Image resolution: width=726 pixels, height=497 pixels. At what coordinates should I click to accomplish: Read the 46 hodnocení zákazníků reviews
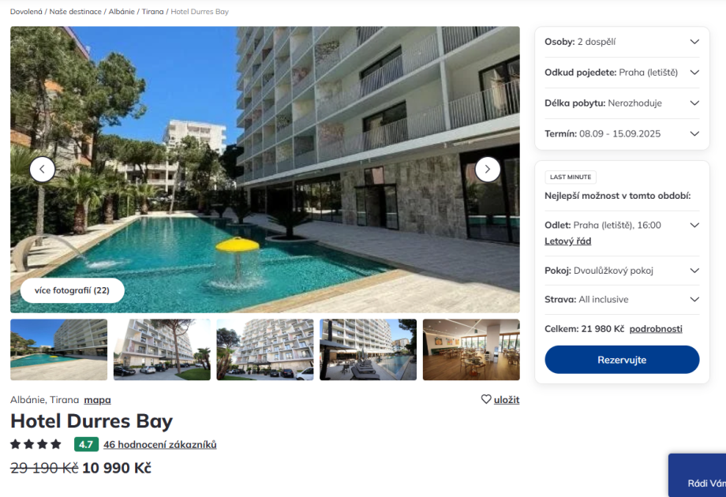159,445
